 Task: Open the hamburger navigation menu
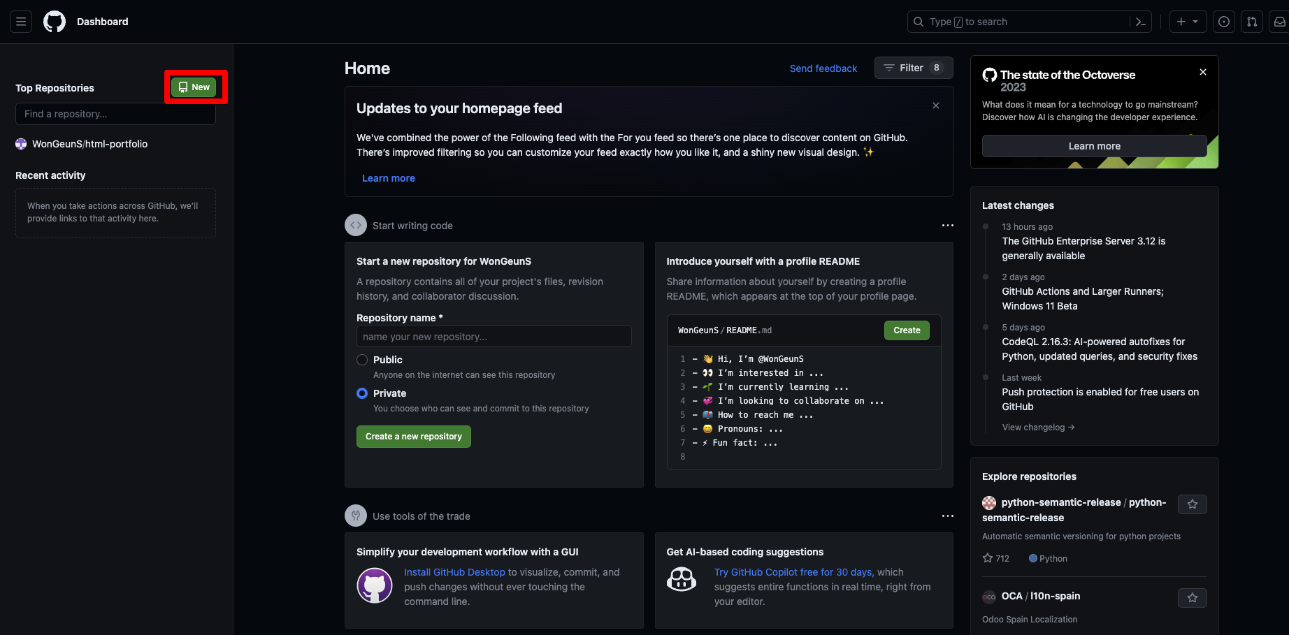pyautogui.click(x=21, y=22)
